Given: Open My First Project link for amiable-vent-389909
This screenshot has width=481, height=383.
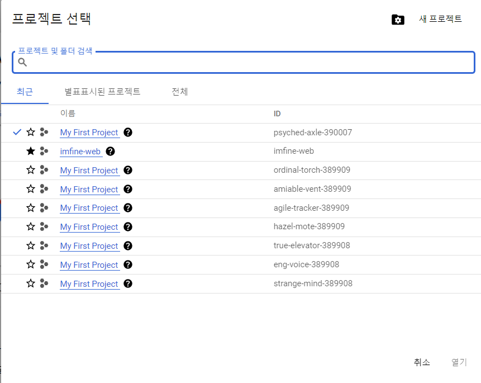Looking at the screenshot, I should pos(89,190).
